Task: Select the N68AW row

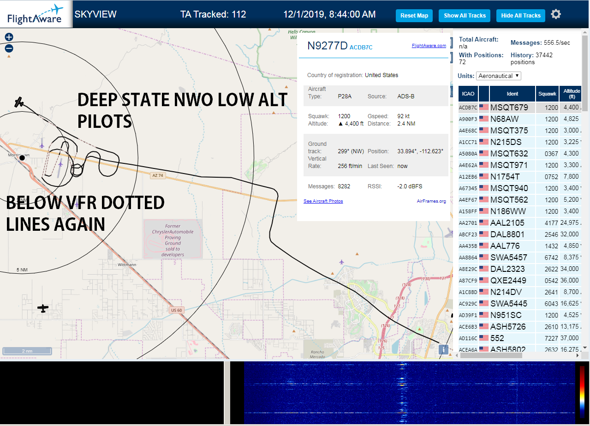Action: click(520, 119)
